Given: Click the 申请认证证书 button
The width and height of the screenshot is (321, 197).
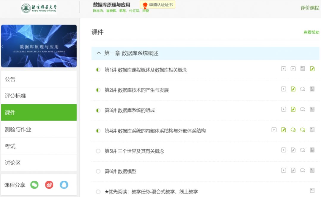Looking at the screenshot, I should click(158, 5).
